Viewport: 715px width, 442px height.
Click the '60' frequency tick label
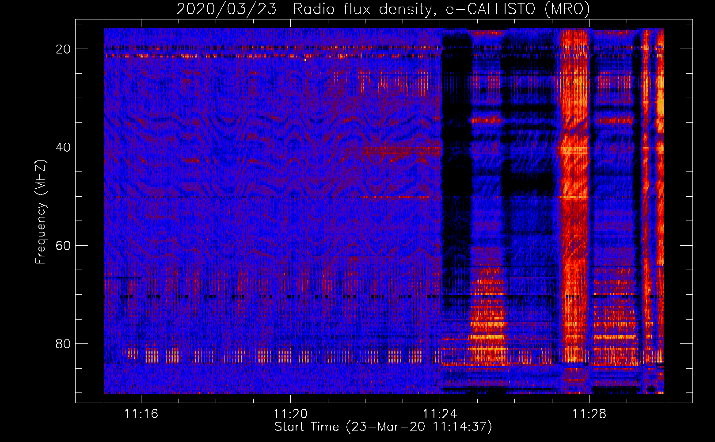(x=64, y=245)
